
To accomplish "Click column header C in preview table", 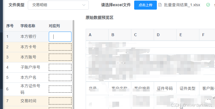I will (143, 35).
